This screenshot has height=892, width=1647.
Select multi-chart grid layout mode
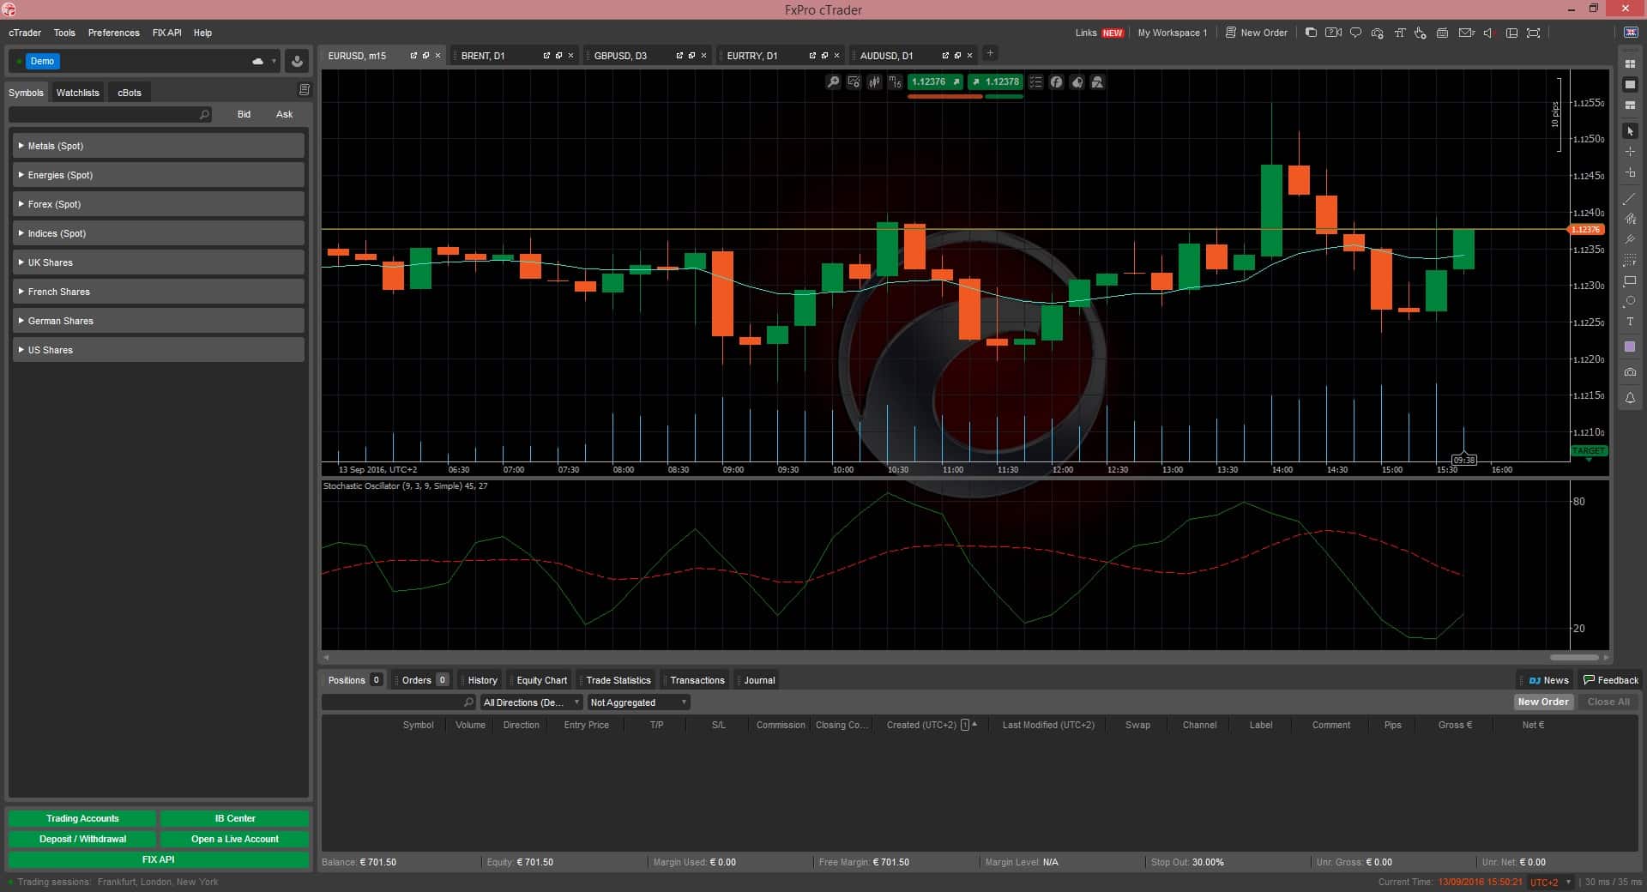[x=1630, y=64]
